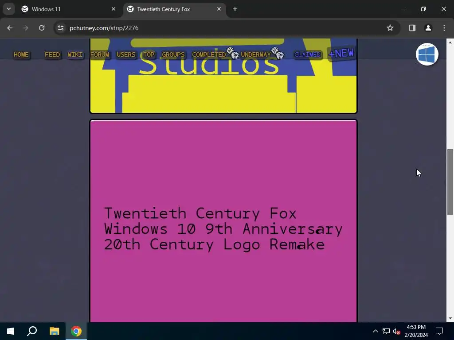Viewport: 454px width, 340px height.
Task: Close the Windows 11 tab
Action: [x=113, y=9]
